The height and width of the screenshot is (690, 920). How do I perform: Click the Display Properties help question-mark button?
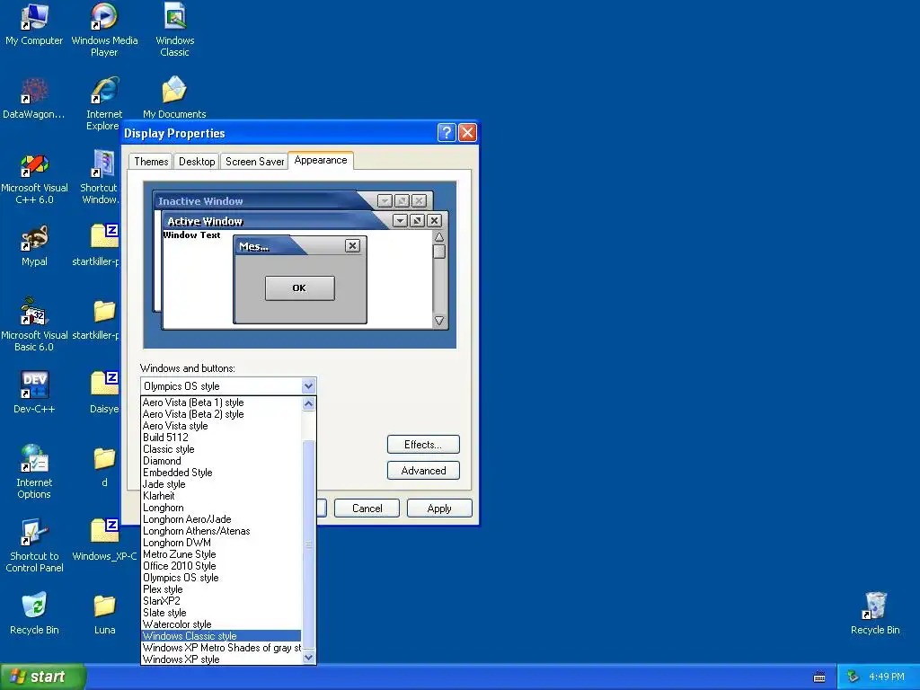pos(447,133)
